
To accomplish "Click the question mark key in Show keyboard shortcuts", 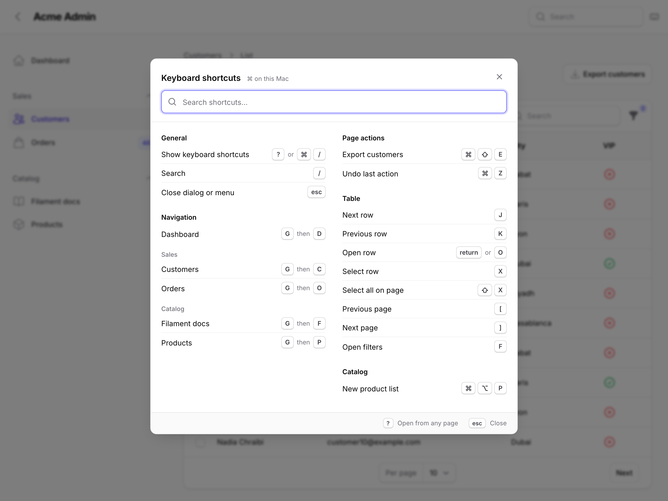I will tap(278, 155).
